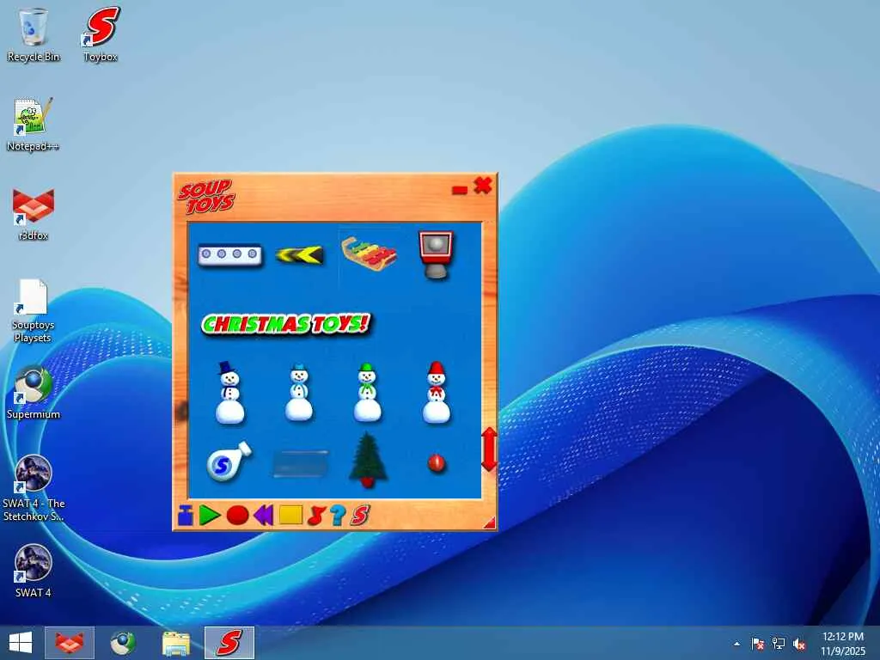The width and height of the screenshot is (880, 660).
Task: Pick the snowman with blue top hat
Action: (230, 392)
